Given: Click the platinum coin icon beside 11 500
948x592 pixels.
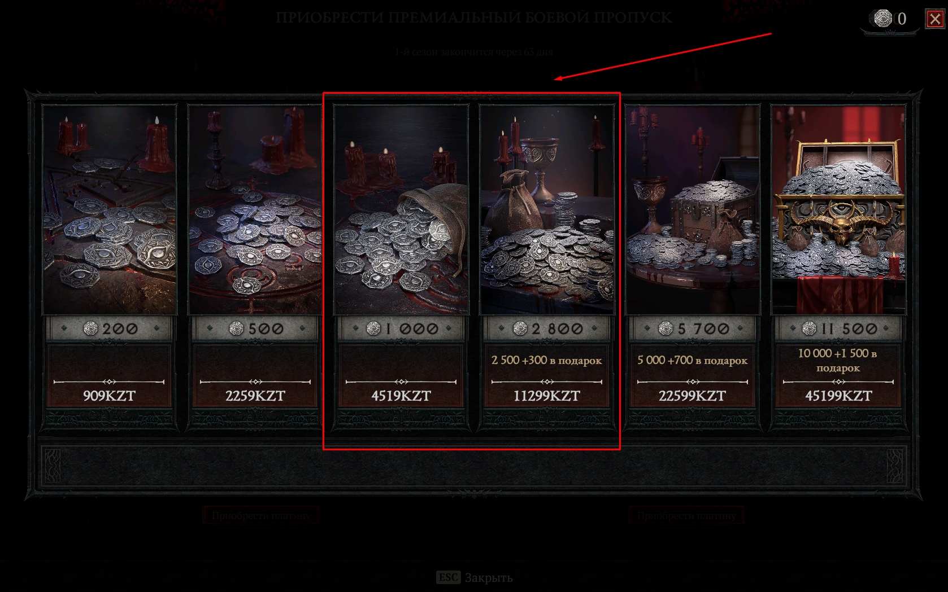Looking at the screenshot, I should coord(810,328).
